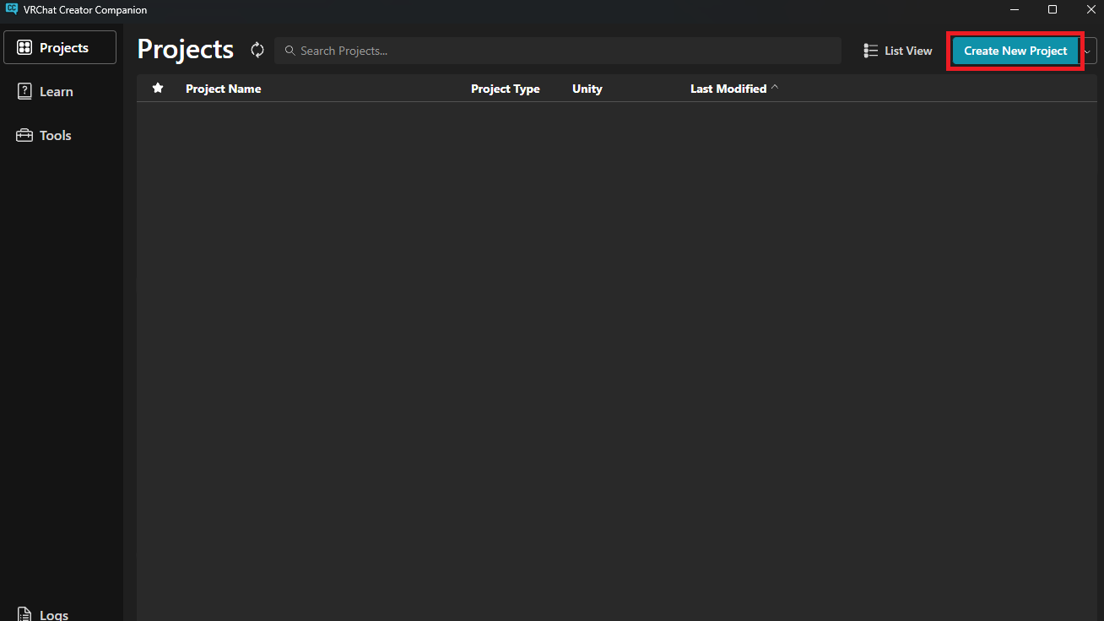Viewport: 1104px width, 621px height.
Task: Sort by Last Modified column
Action: pyautogui.click(x=728, y=89)
